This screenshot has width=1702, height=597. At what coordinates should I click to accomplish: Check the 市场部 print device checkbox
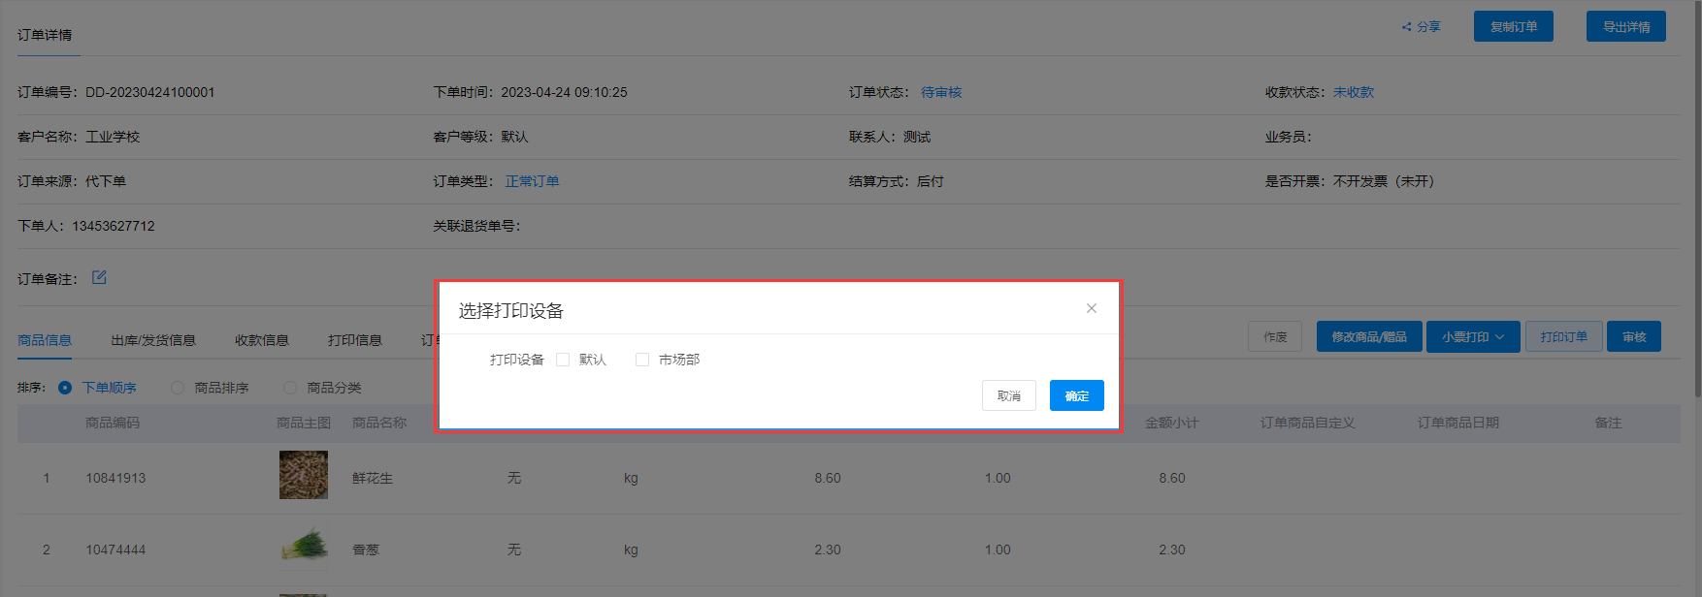(641, 360)
